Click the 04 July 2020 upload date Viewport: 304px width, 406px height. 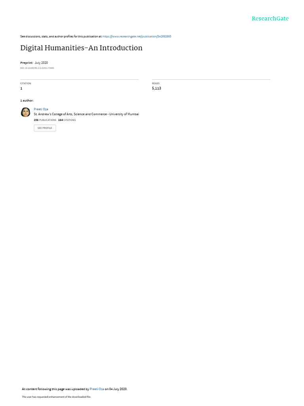[x=118, y=389]
